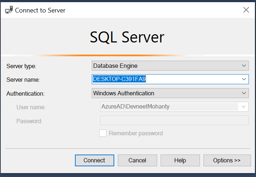
Task: Click the Password input field
Action: 174,121
